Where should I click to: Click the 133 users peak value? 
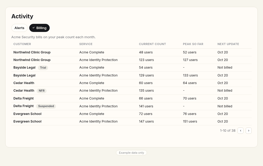[x=190, y=75]
